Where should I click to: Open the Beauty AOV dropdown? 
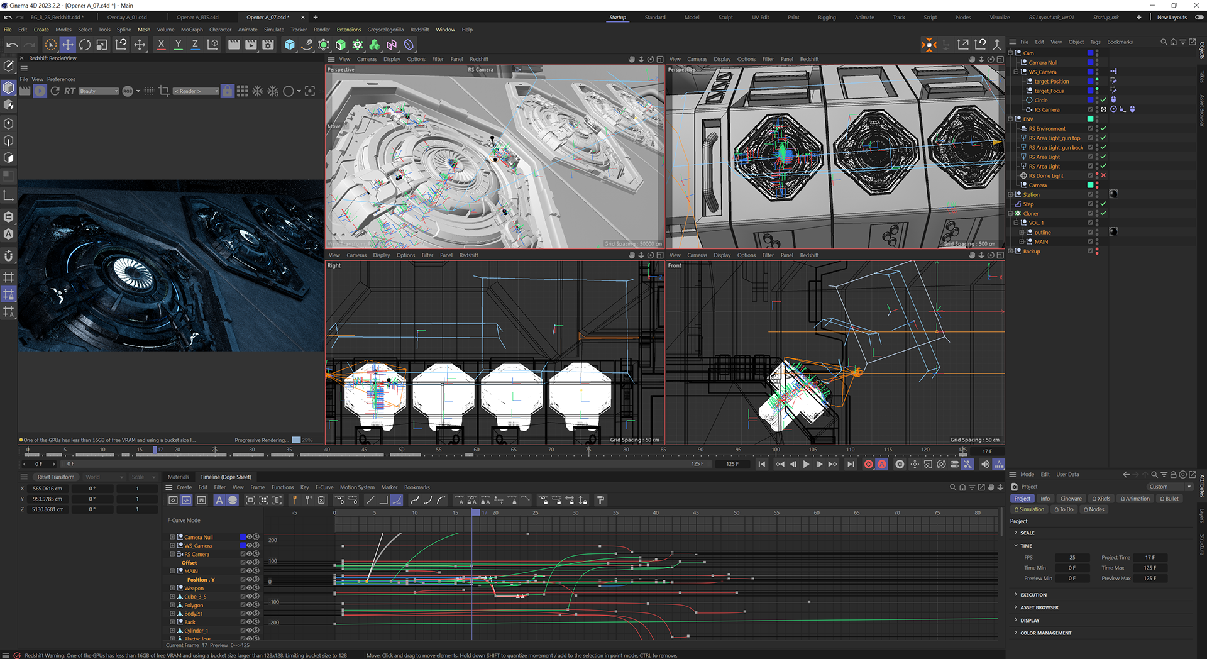[x=99, y=91]
